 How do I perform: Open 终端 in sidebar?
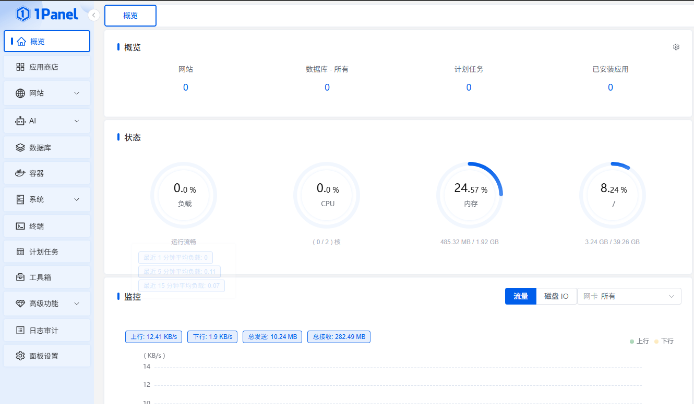[x=47, y=226]
